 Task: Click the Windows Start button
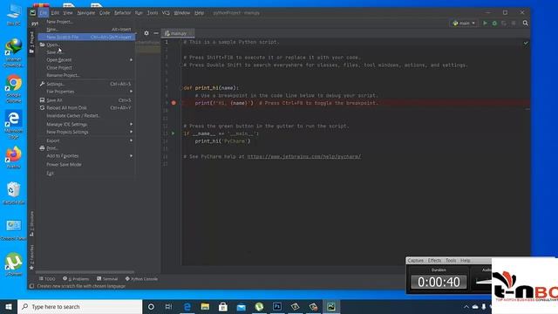tap(9, 306)
